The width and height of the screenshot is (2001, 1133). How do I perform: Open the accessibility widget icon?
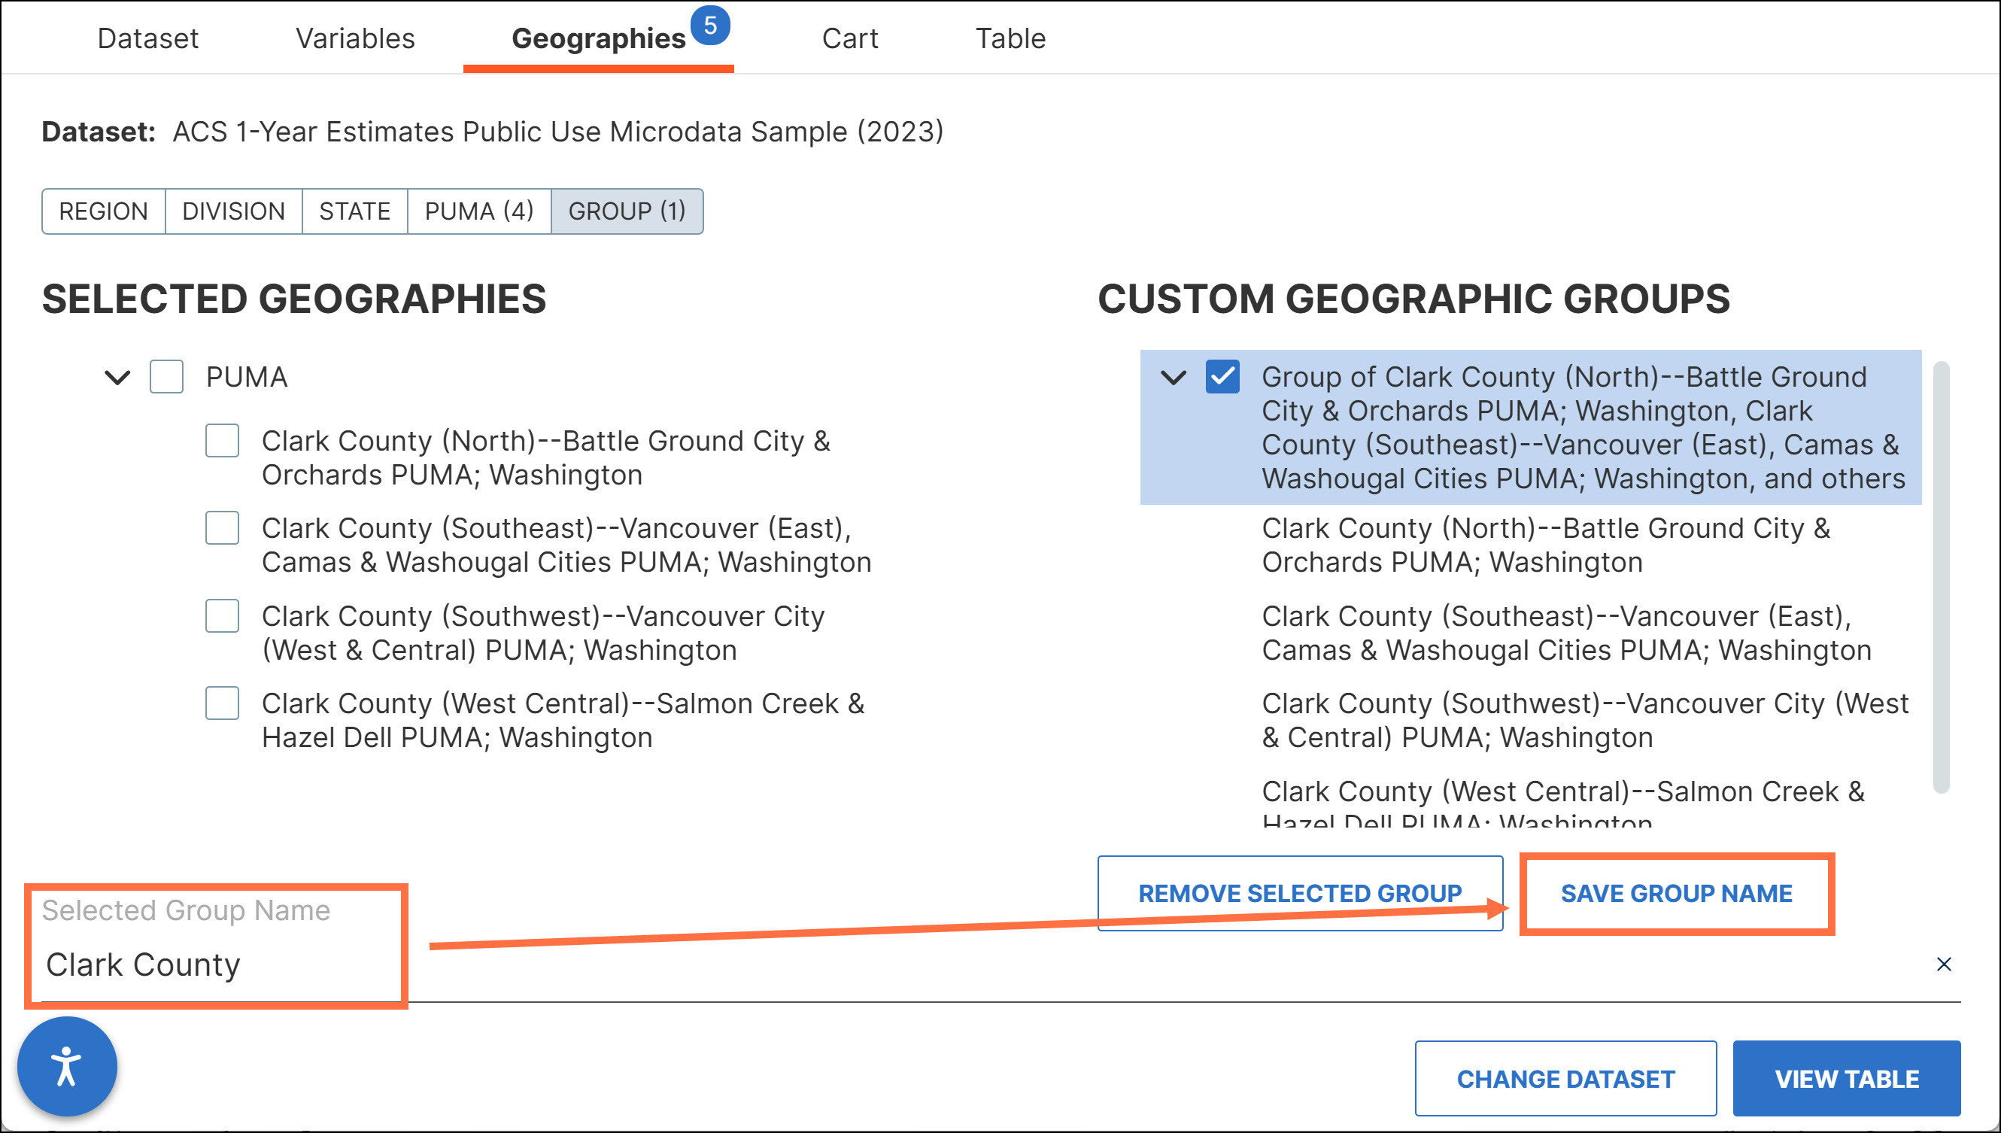pyautogui.click(x=67, y=1066)
